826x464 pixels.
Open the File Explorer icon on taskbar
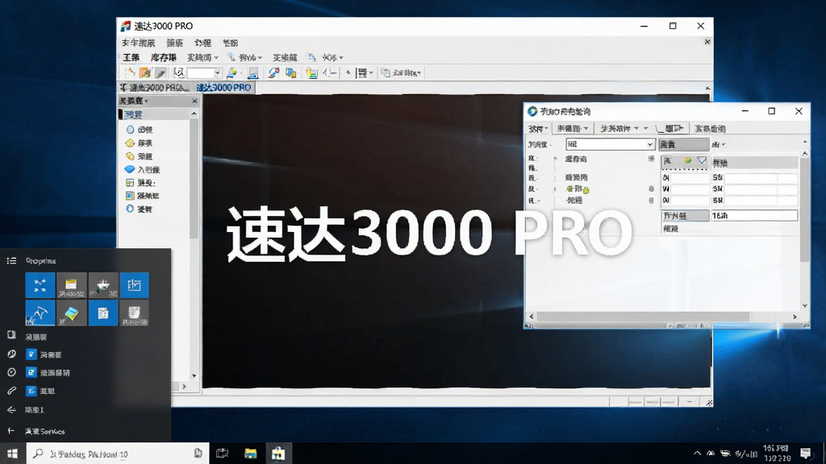pos(250,454)
